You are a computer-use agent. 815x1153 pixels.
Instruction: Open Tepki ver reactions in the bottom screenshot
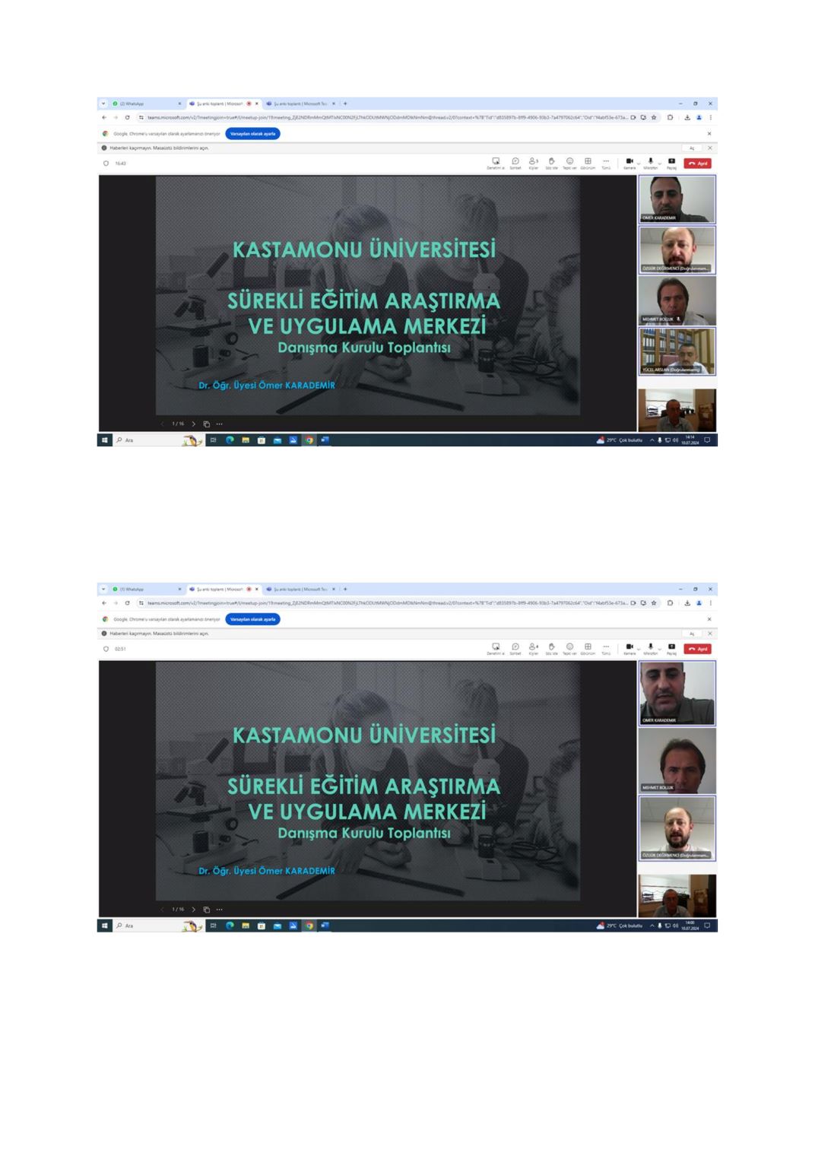569,649
